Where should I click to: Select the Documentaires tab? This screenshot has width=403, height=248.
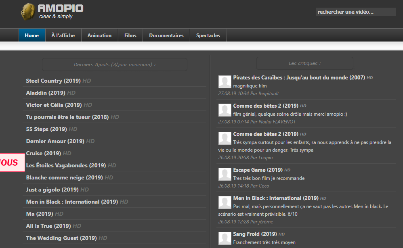(166, 35)
